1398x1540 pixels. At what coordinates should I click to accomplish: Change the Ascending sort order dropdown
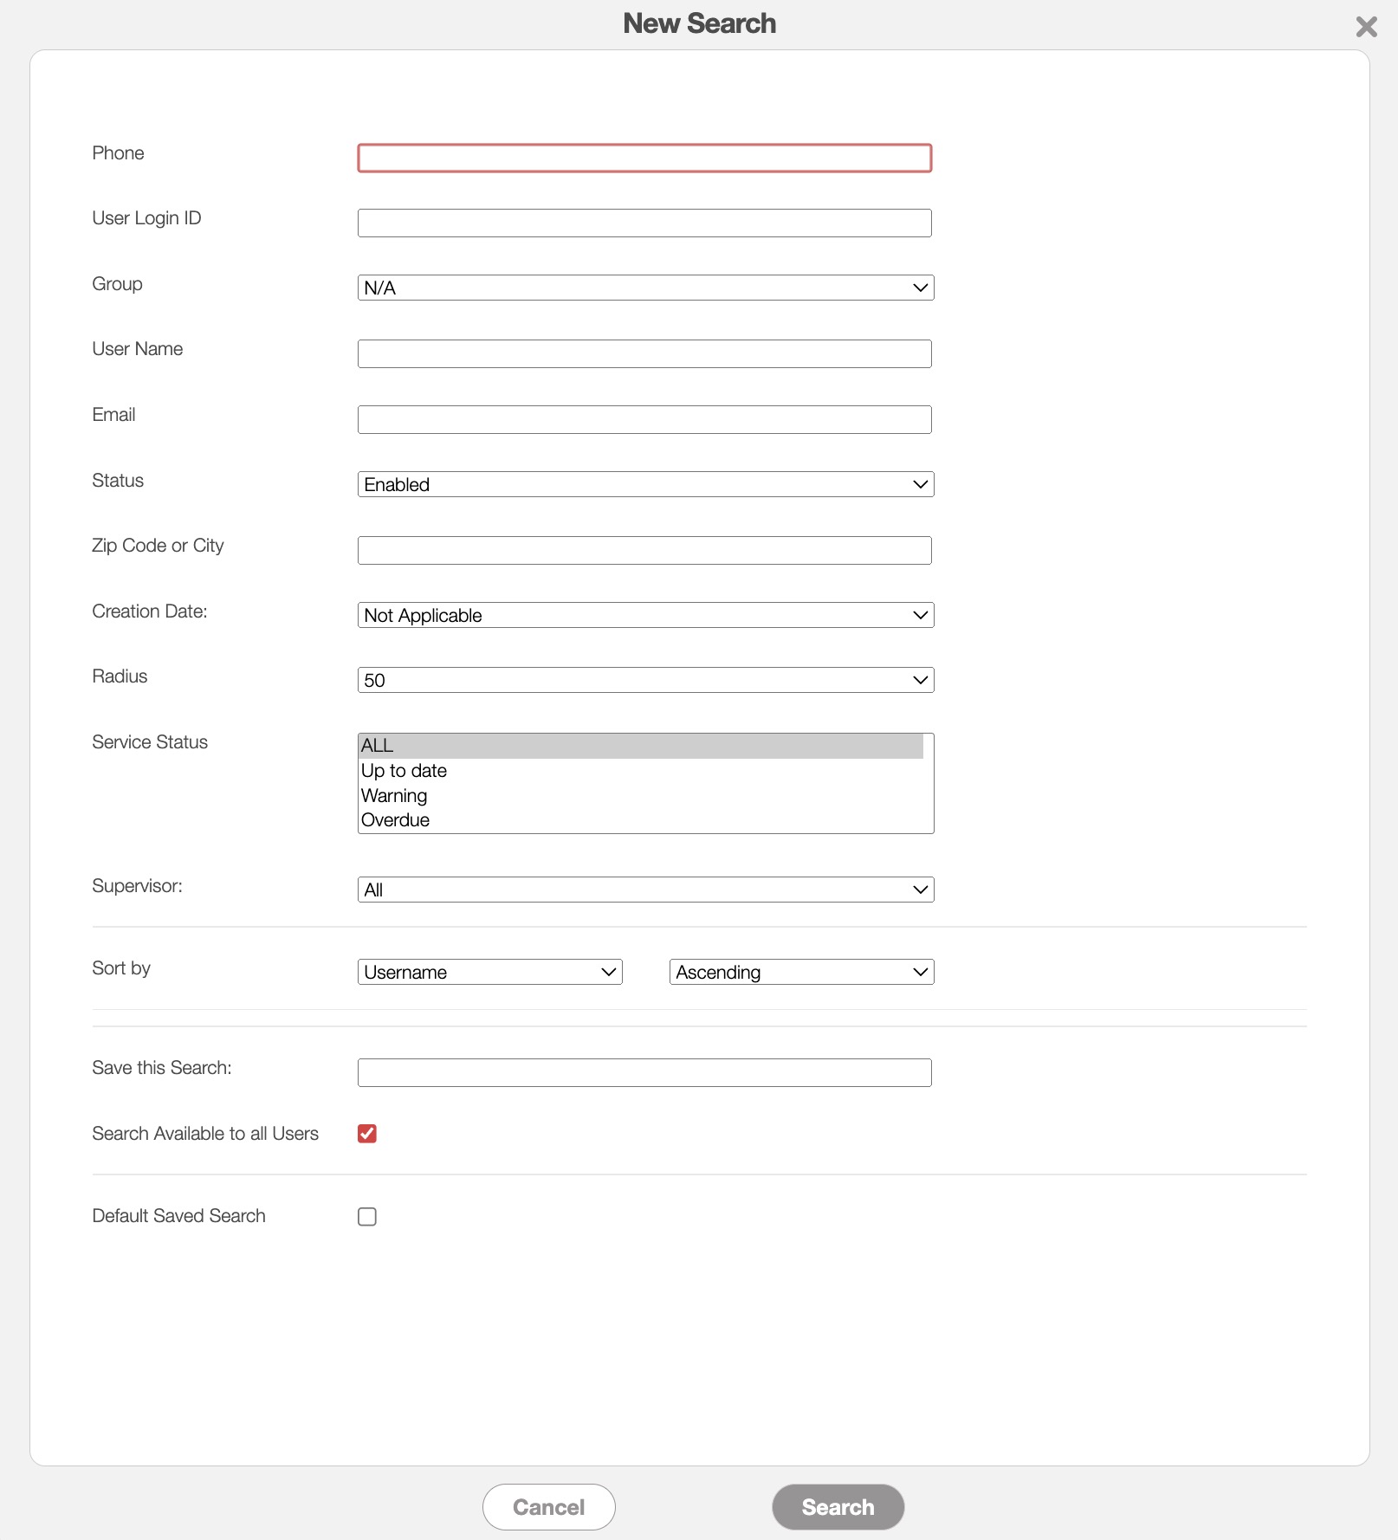(x=801, y=973)
